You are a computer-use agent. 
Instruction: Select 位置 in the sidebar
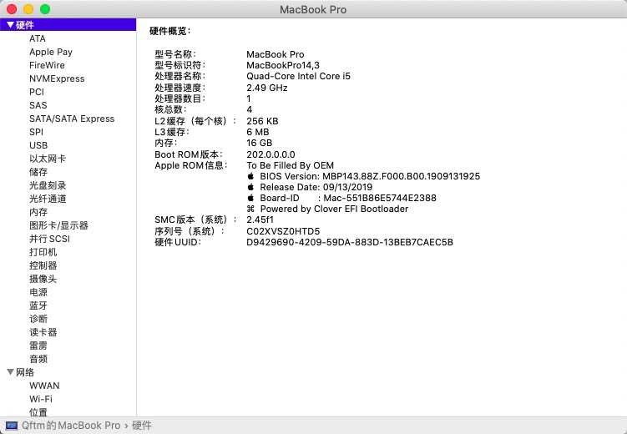38,412
